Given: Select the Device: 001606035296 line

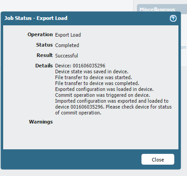Looking at the screenshot, I should click(80, 66).
